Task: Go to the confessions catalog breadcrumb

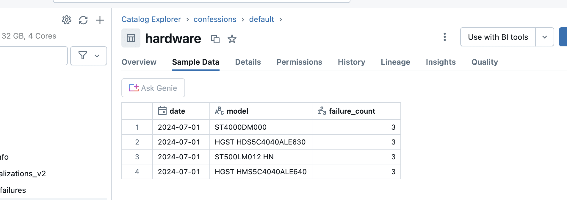Action: point(215,19)
